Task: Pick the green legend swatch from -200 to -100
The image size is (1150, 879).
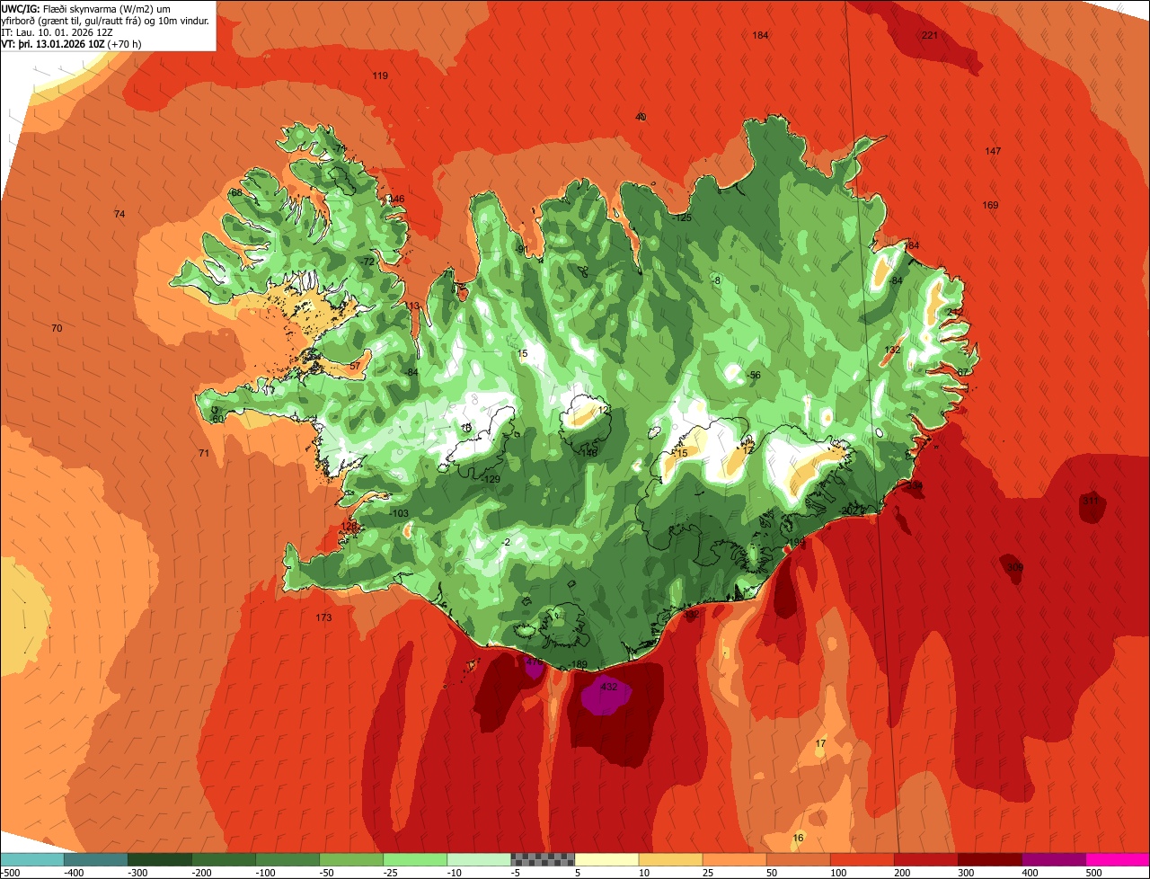Action: (x=223, y=858)
